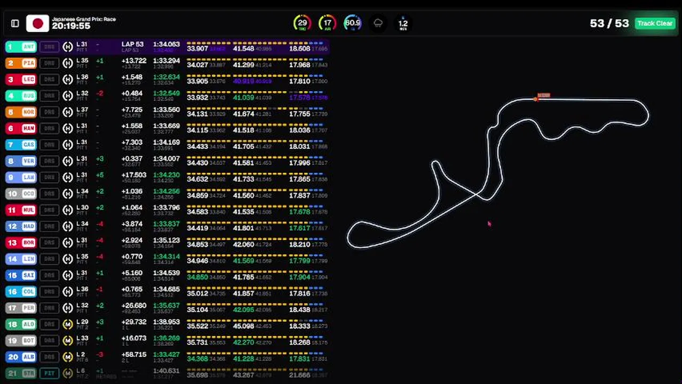Click LEC's purple sector two time 40.919
Screen dimensions: 682x384
[243, 81]
